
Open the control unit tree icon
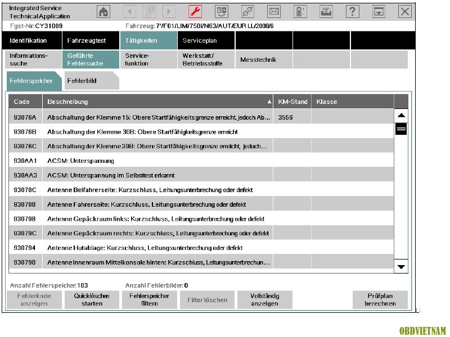(222, 12)
